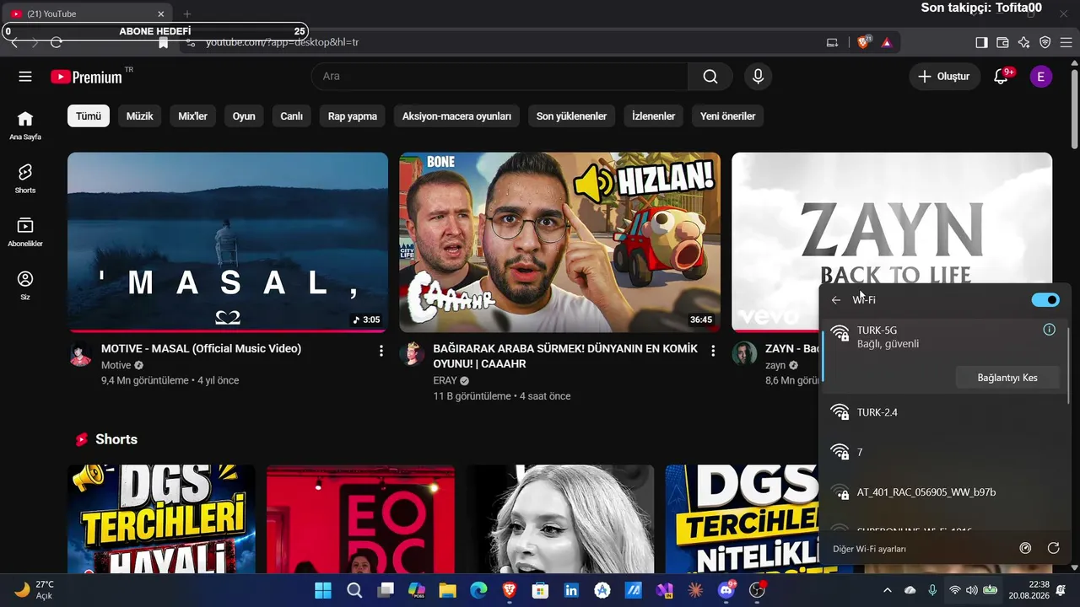Open the Windows Start menu
1080x607 pixels.
[323, 590]
